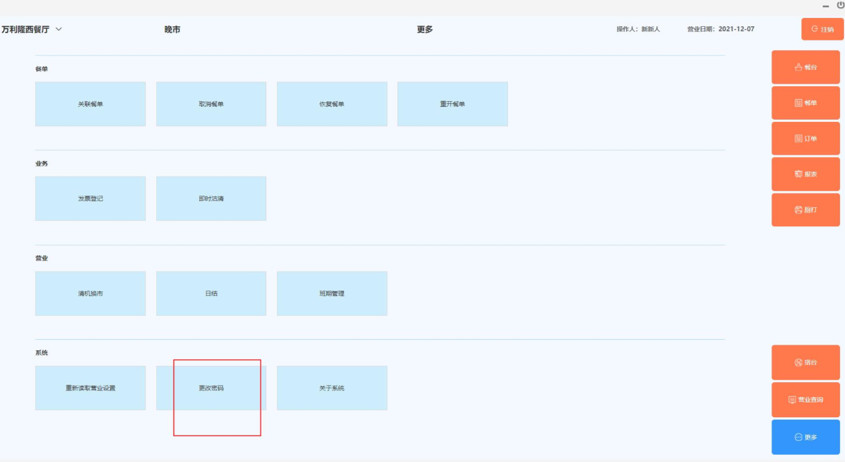
Task: Select 厨打 kitchen print button
Action: click(805, 210)
